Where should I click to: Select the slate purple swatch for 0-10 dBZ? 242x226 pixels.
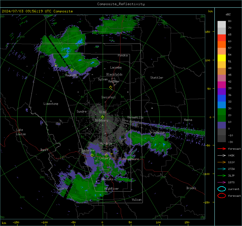tap(222, 125)
